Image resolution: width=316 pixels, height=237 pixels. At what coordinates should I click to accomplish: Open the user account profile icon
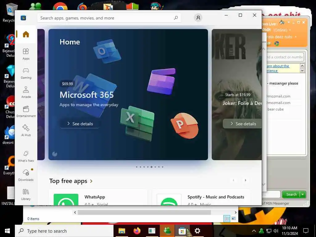pyautogui.click(x=198, y=18)
